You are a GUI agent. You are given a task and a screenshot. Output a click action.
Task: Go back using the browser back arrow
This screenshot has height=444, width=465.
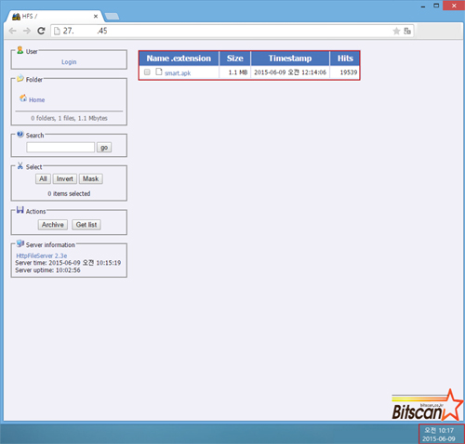click(13, 31)
